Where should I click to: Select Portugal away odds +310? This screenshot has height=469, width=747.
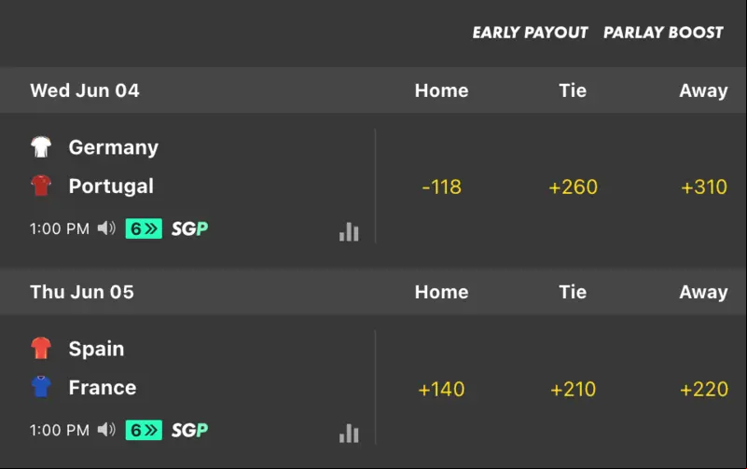click(704, 186)
